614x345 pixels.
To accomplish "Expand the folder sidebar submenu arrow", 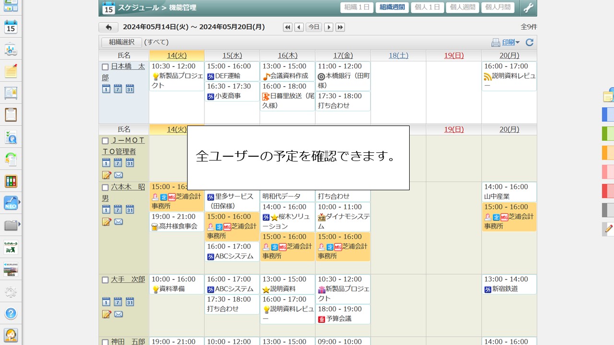I will (x=20, y=224).
